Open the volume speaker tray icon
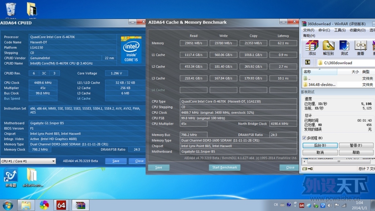375x211 pixels. 330,205
